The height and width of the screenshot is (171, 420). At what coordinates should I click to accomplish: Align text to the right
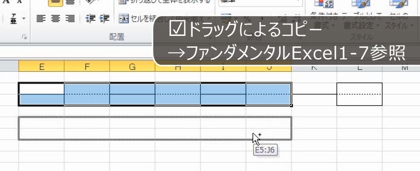70,18
